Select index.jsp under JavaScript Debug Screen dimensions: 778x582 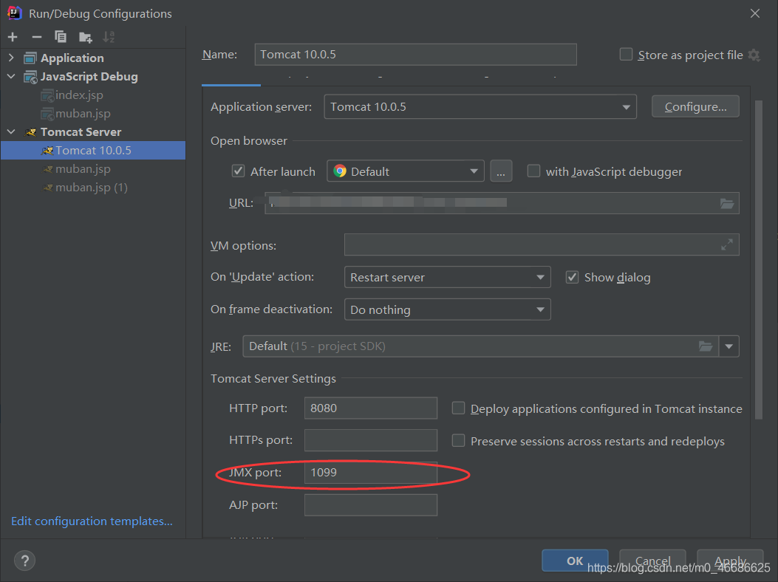pos(79,95)
